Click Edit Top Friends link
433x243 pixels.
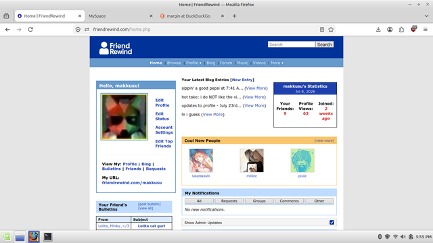[x=164, y=144]
